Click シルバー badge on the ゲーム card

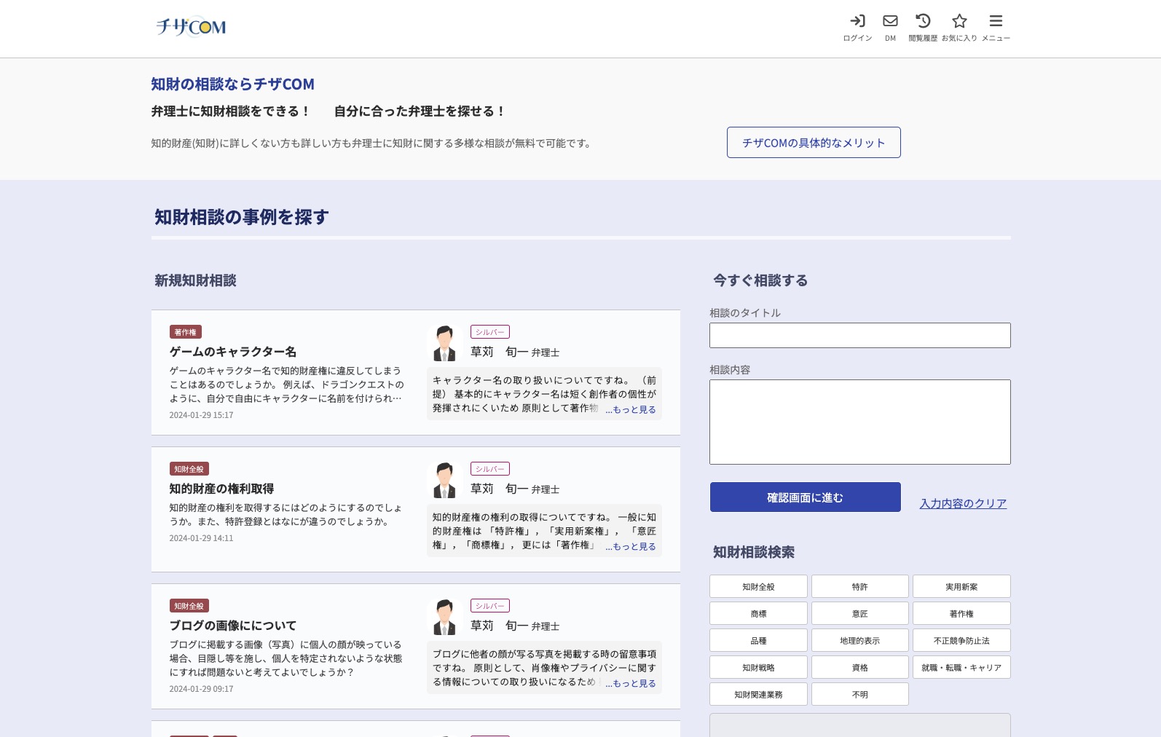490,332
